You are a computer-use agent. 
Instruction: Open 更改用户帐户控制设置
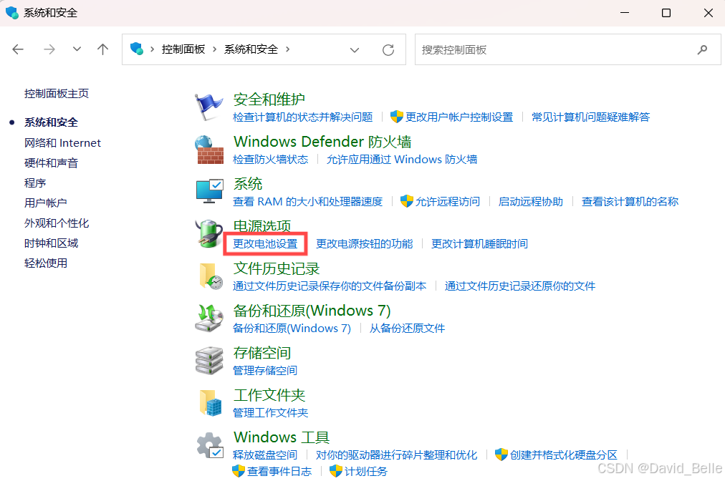459,117
